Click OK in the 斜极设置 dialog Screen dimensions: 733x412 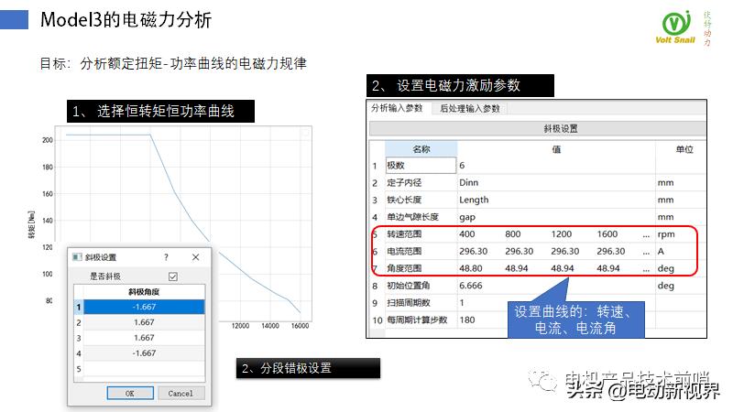(130, 394)
